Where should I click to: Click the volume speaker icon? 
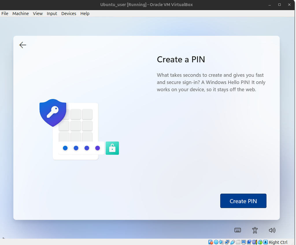pos(272,230)
